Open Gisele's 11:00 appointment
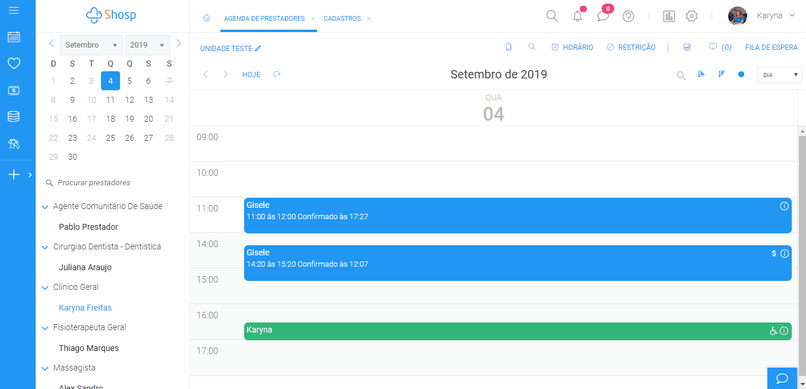Viewport: 806px width, 389px height. 518,216
